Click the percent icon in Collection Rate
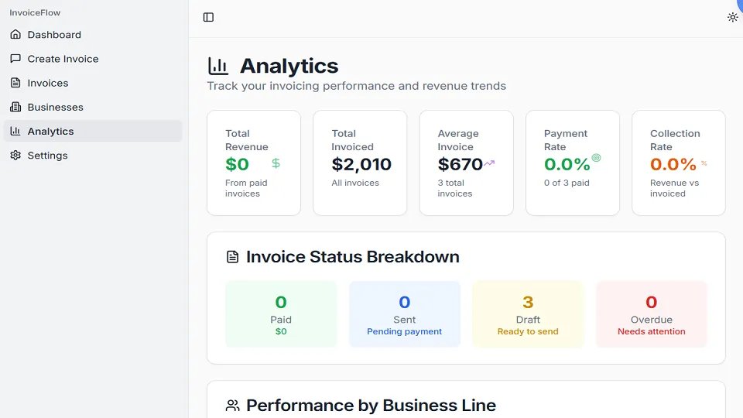The image size is (743, 418). tap(704, 163)
